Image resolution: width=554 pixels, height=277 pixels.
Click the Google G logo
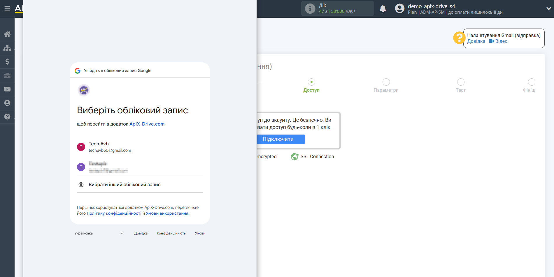(78, 71)
